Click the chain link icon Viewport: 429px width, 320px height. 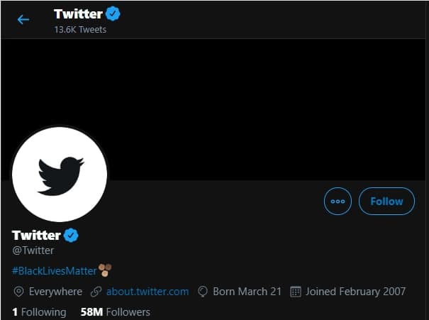click(x=96, y=292)
